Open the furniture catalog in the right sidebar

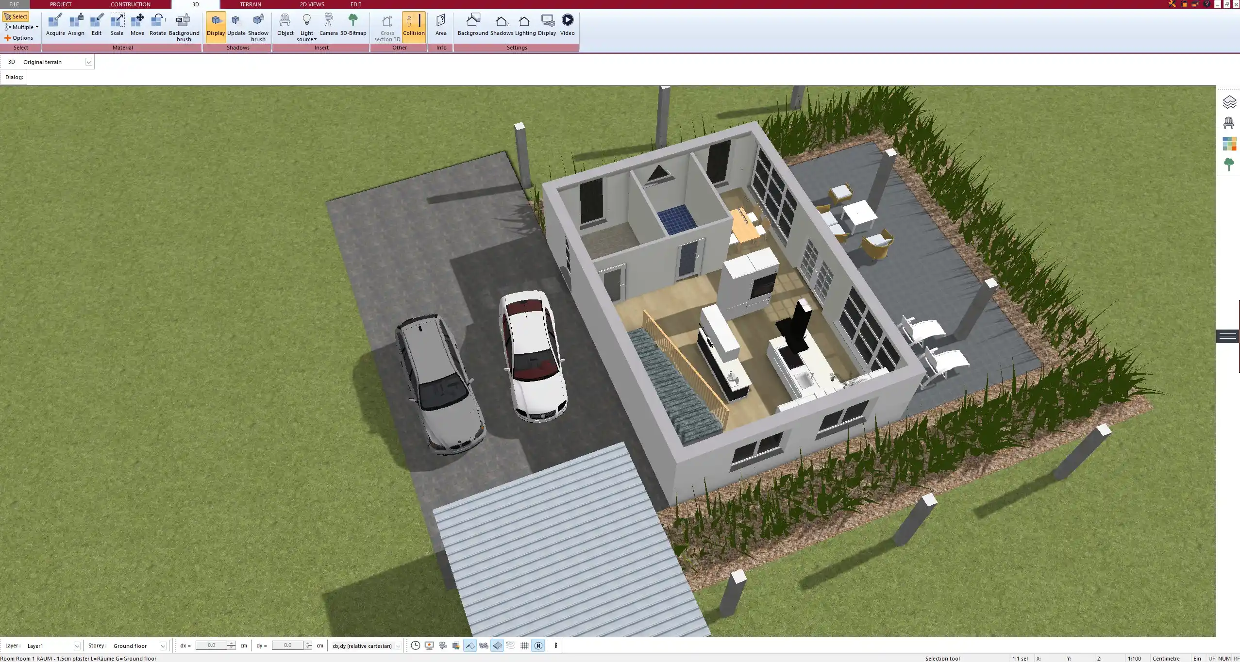1229,122
